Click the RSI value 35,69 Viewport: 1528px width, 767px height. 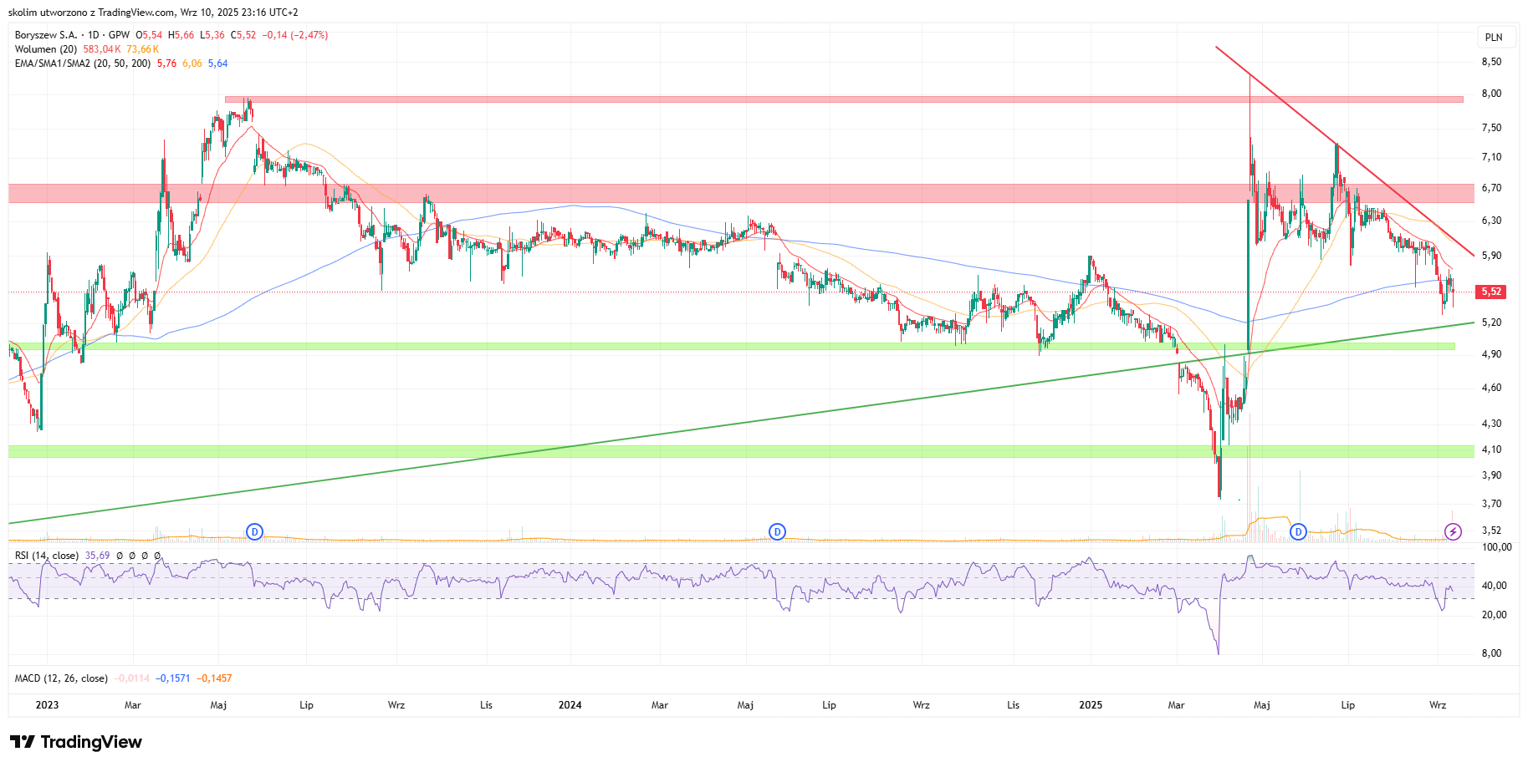pyautogui.click(x=97, y=556)
